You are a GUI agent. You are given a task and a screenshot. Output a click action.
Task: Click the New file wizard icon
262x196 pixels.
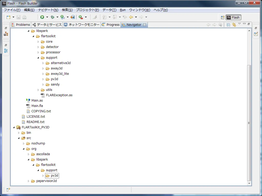8,17
